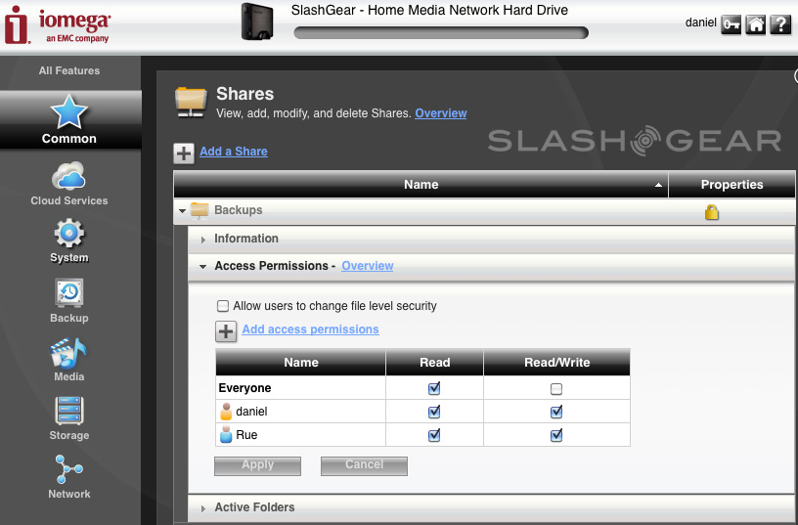Viewport: 798px width, 525px height.
Task: Uncheck Read permission for daniel
Action: (x=434, y=412)
